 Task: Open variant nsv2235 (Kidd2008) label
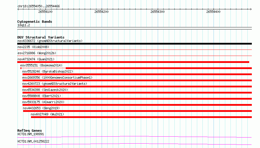click(x=33, y=47)
